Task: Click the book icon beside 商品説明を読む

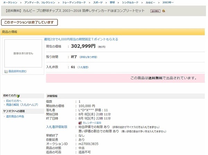Action: tap(6, 71)
